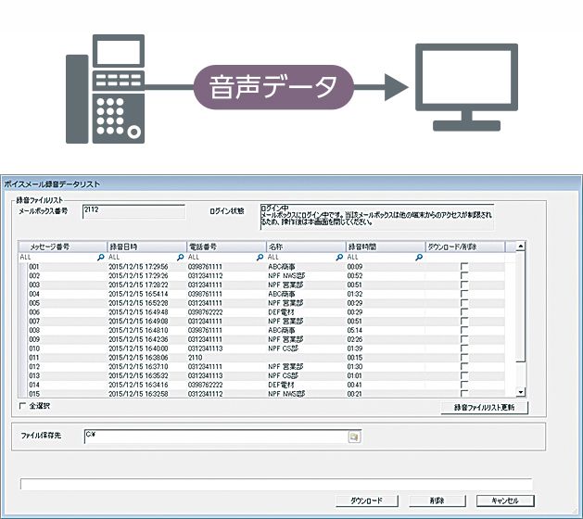
Task: Select message row 015
Action: click(x=261, y=393)
